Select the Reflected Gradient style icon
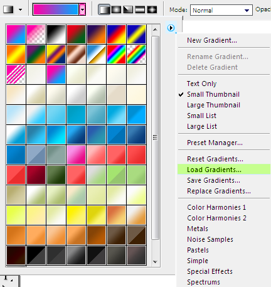 pyautogui.click(x=140, y=9)
